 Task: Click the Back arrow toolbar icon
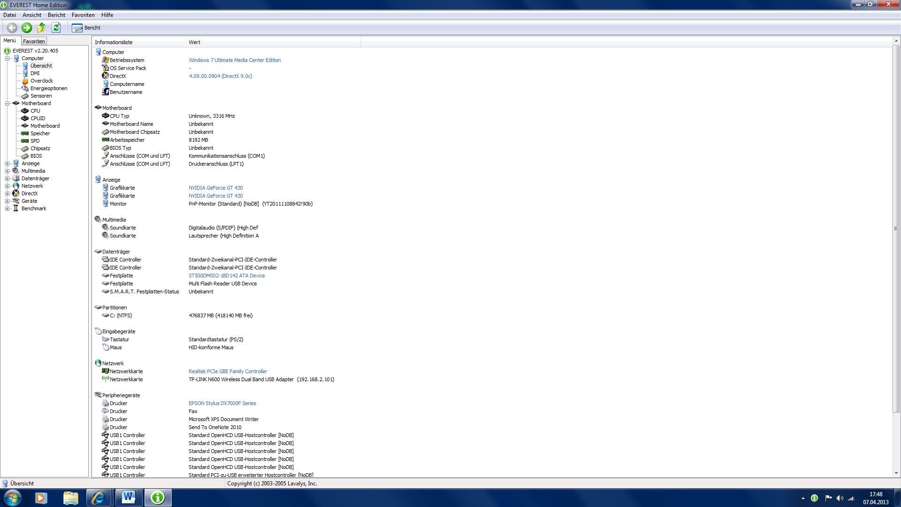point(12,28)
